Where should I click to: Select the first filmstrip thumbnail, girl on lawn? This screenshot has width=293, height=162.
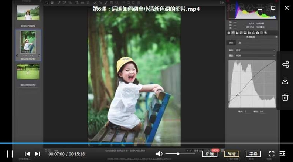tap(28, 13)
